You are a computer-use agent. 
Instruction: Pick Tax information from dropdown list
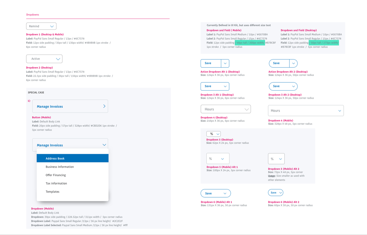(72, 184)
